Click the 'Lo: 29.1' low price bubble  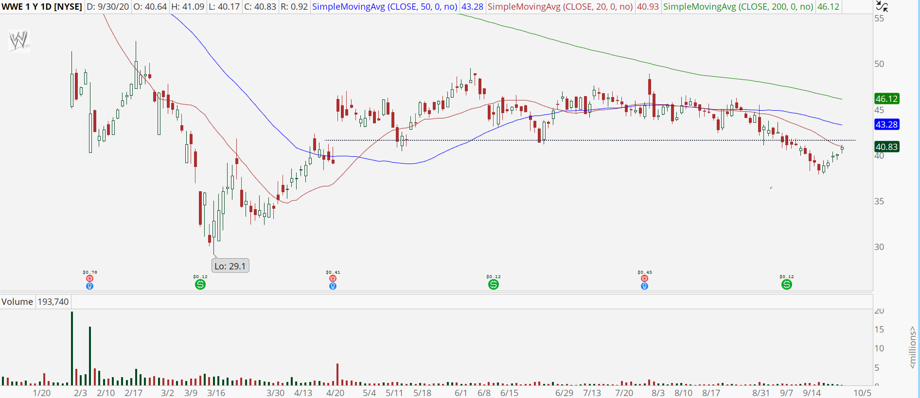point(230,266)
